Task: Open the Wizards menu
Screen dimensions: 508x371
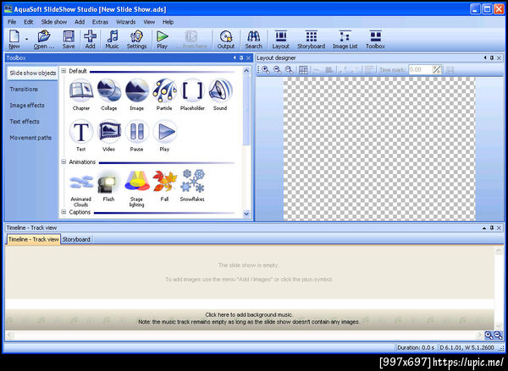Action: point(125,22)
